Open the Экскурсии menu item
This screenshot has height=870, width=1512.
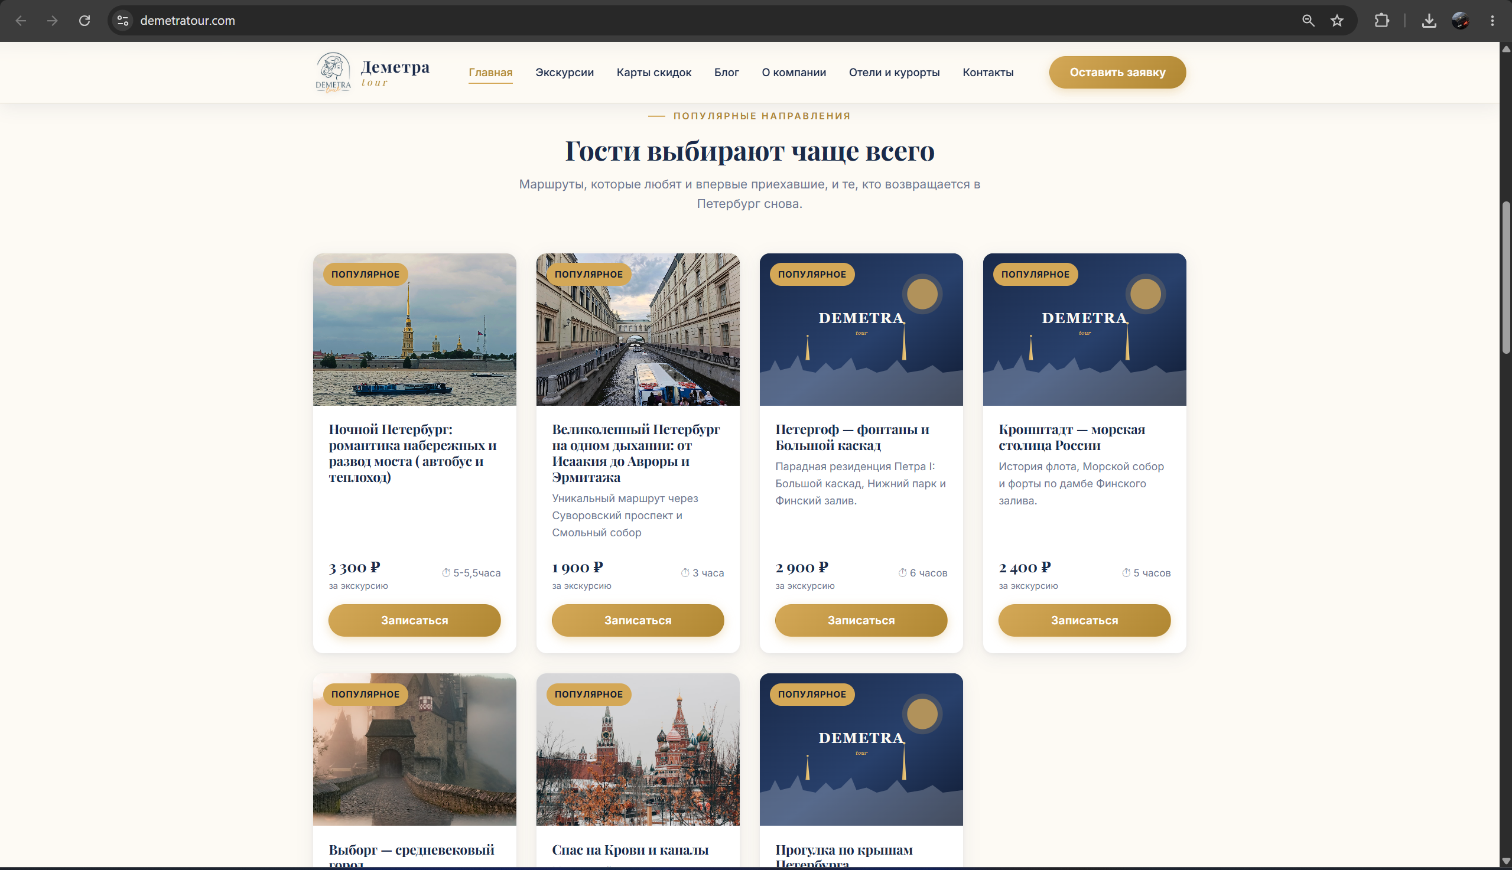tap(564, 72)
